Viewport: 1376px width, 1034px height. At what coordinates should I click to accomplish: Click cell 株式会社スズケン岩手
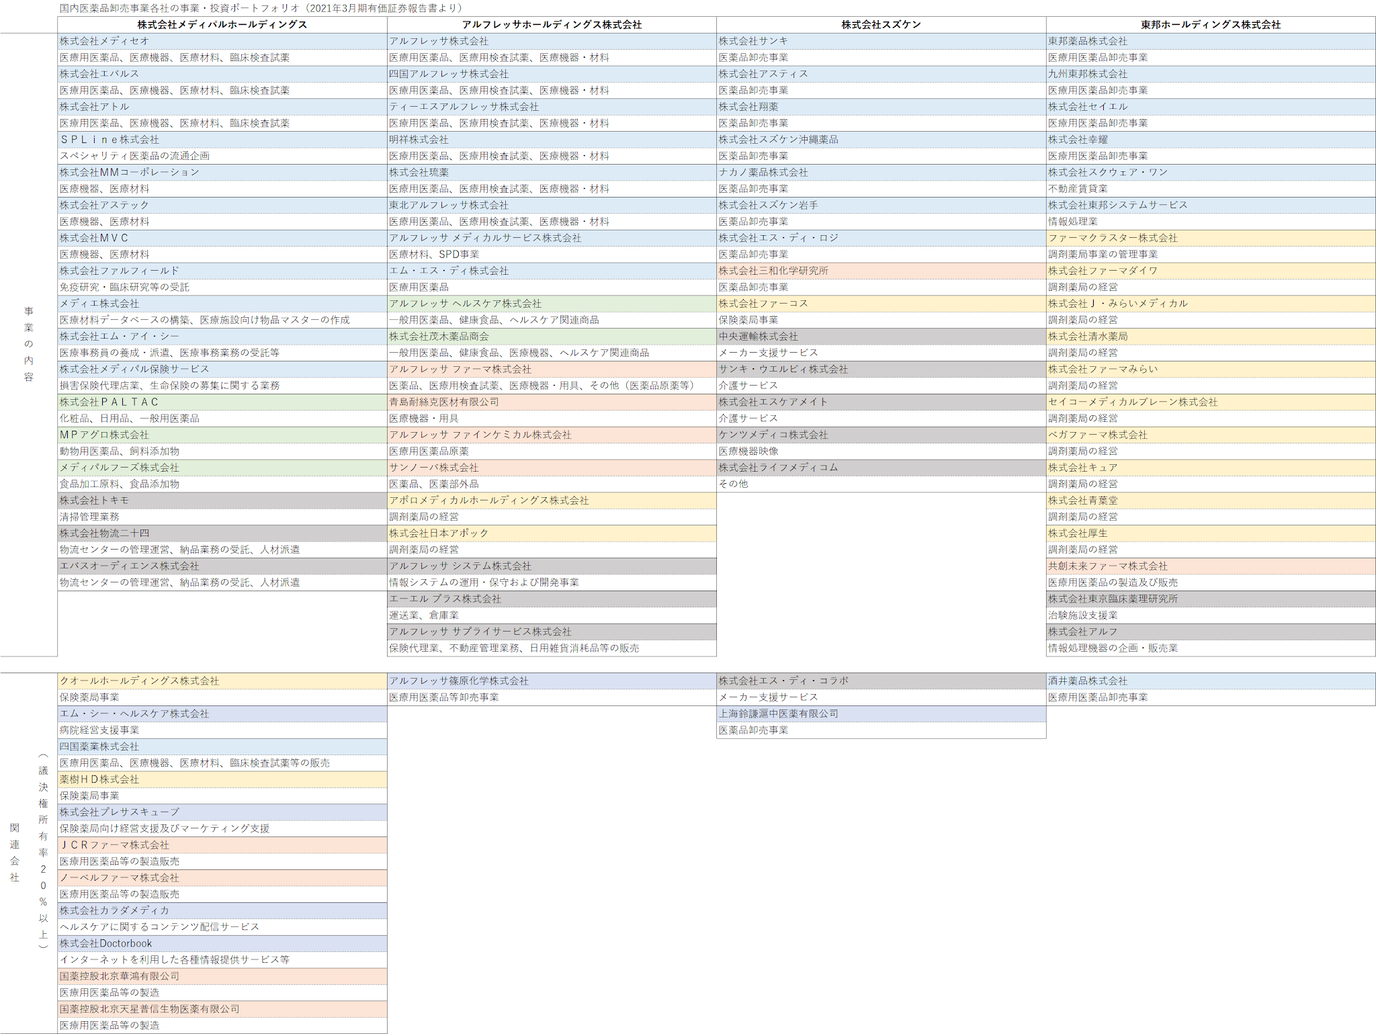coord(881,205)
